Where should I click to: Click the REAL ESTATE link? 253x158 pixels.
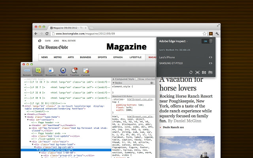(x=69, y=41)
